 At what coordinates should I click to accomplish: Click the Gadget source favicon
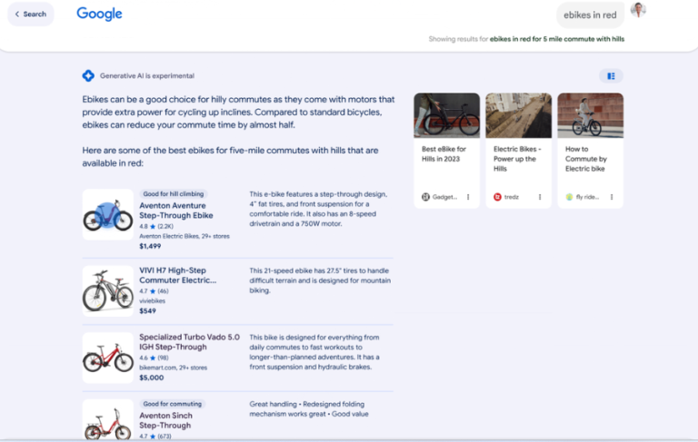pos(425,197)
